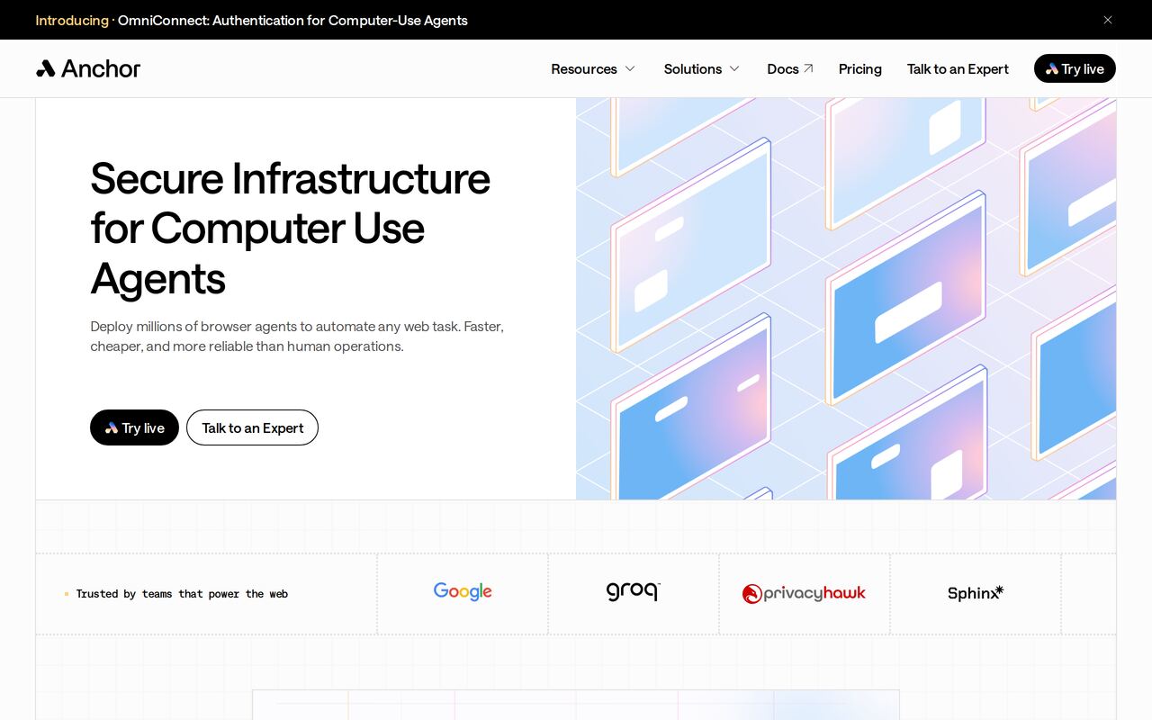Click the hero Talk to an Expert button

[252, 427]
